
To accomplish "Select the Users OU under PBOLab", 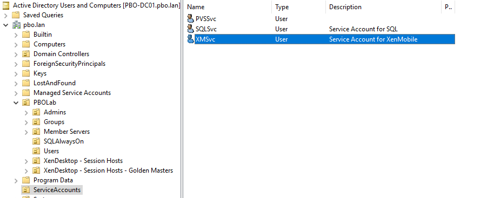I will point(51,151).
